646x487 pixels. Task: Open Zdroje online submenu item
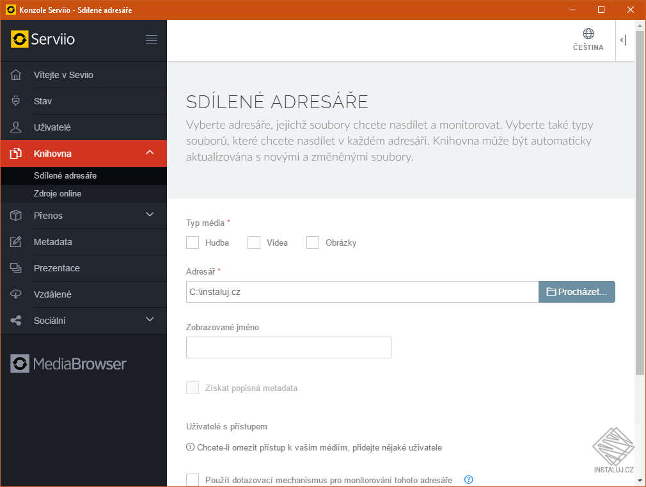click(58, 194)
